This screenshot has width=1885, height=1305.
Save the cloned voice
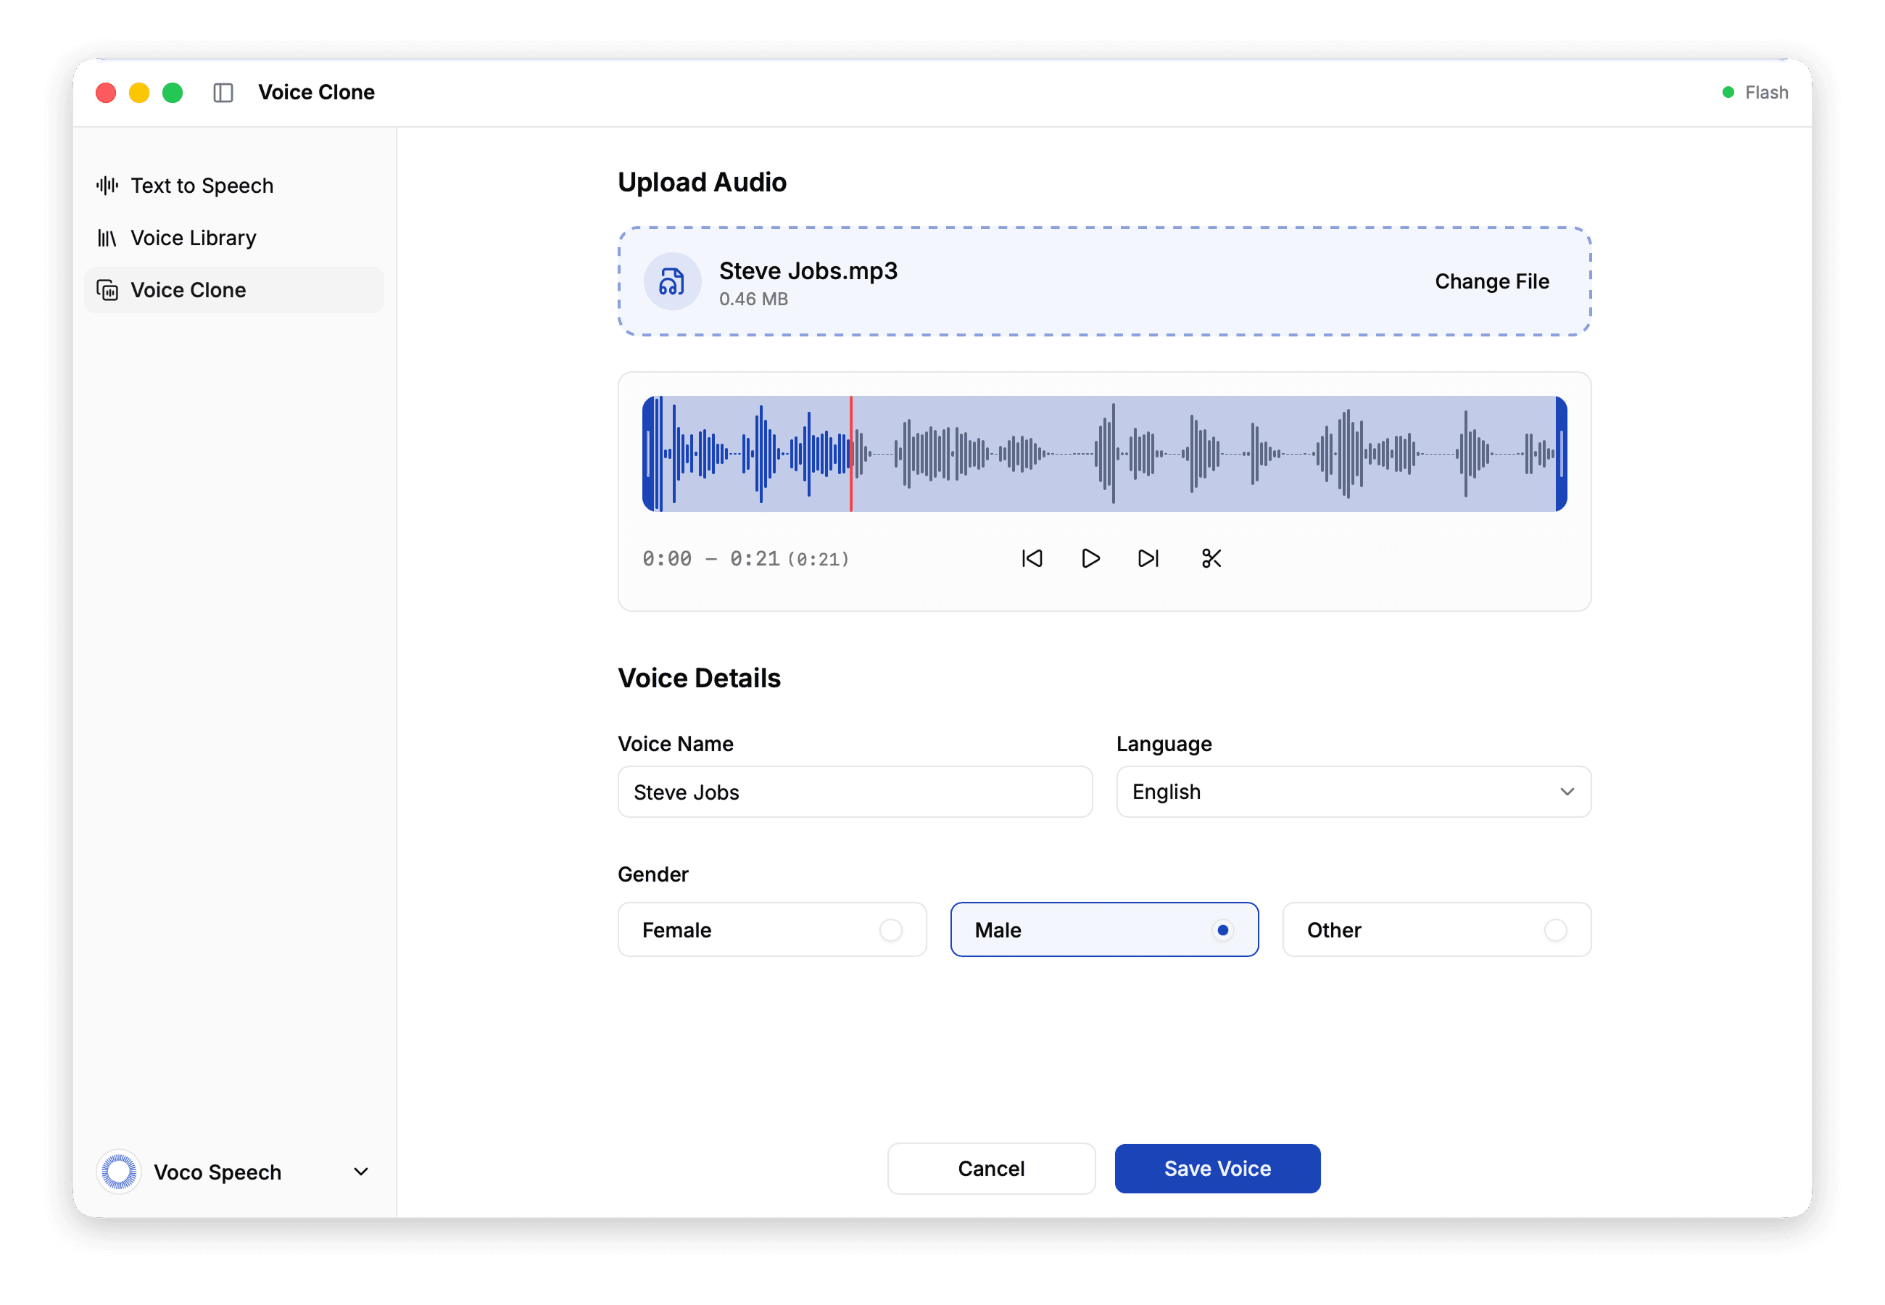pos(1217,1169)
